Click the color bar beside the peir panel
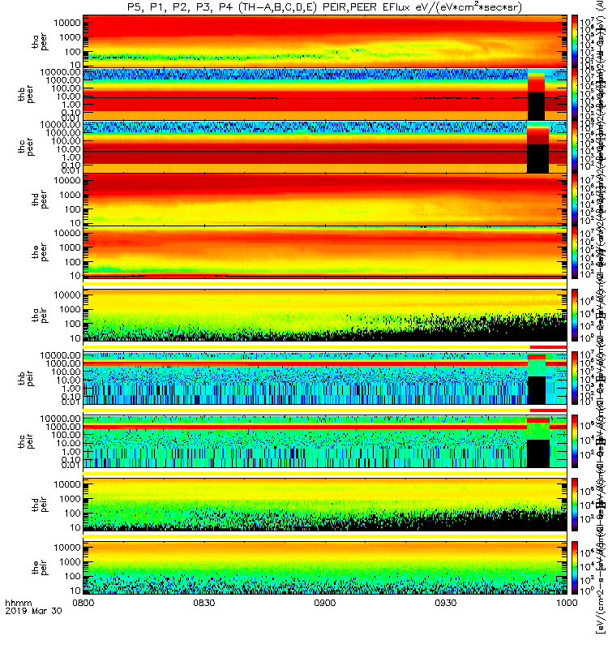 pos(575,567)
